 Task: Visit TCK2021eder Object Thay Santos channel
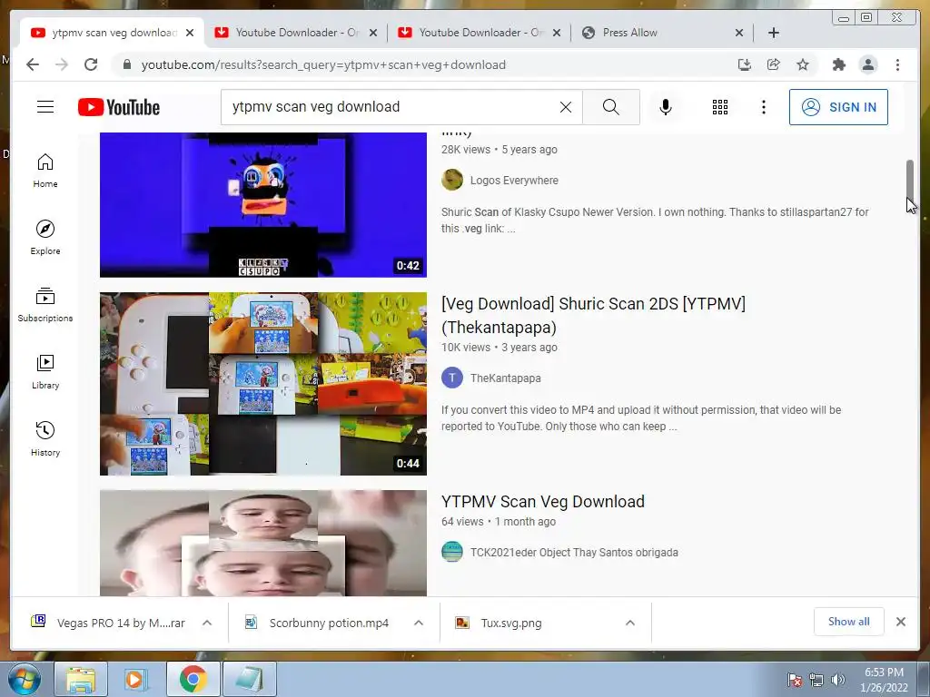click(x=574, y=553)
